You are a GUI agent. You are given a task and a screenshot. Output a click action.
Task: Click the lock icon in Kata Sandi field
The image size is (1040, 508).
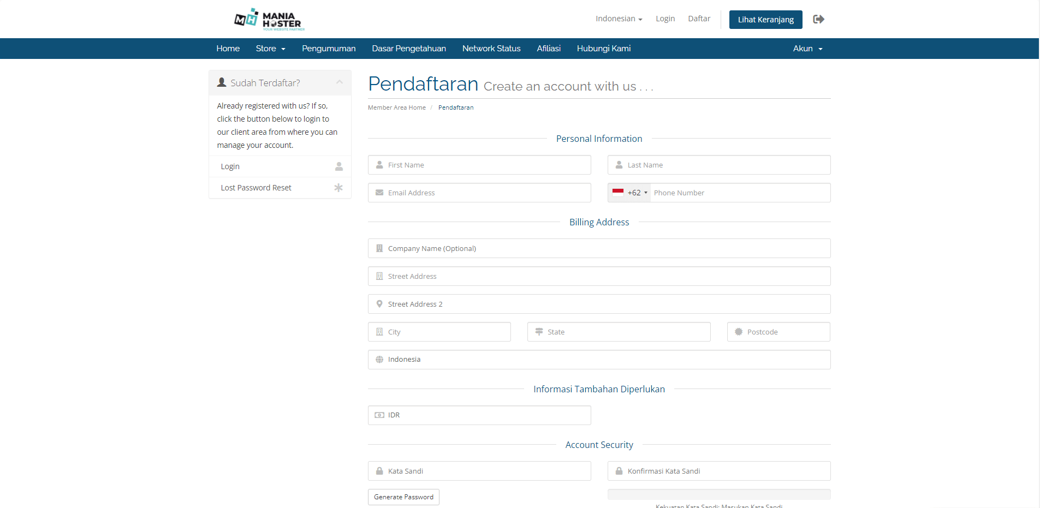[379, 471]
